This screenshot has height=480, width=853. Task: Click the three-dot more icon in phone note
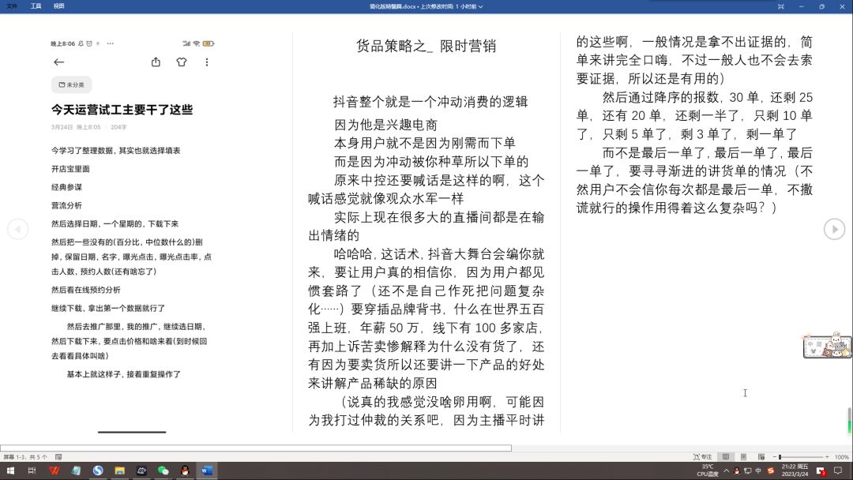[x=207, y=62]
